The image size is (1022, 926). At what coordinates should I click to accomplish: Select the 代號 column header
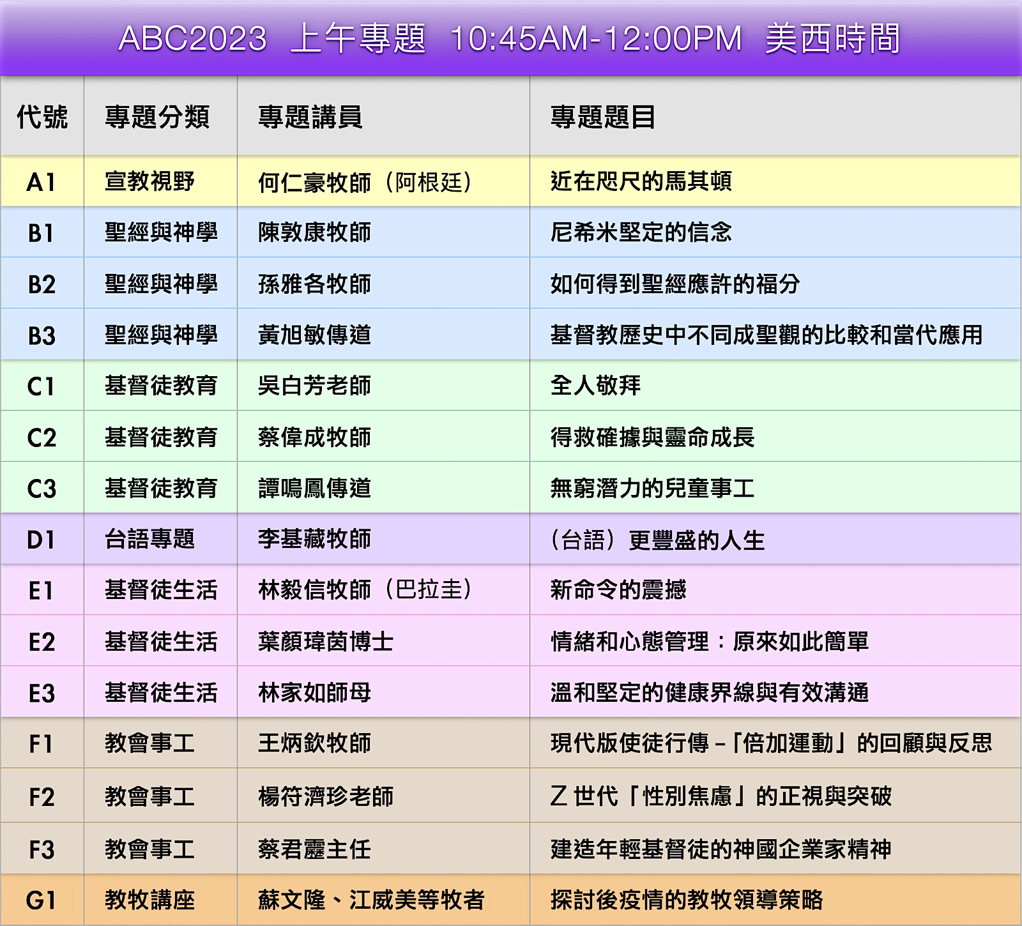click(42, 117)
